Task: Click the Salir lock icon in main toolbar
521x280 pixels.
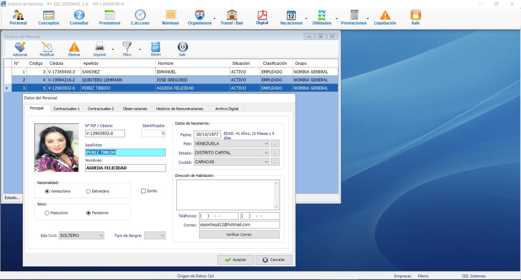Action: (415, 18)
